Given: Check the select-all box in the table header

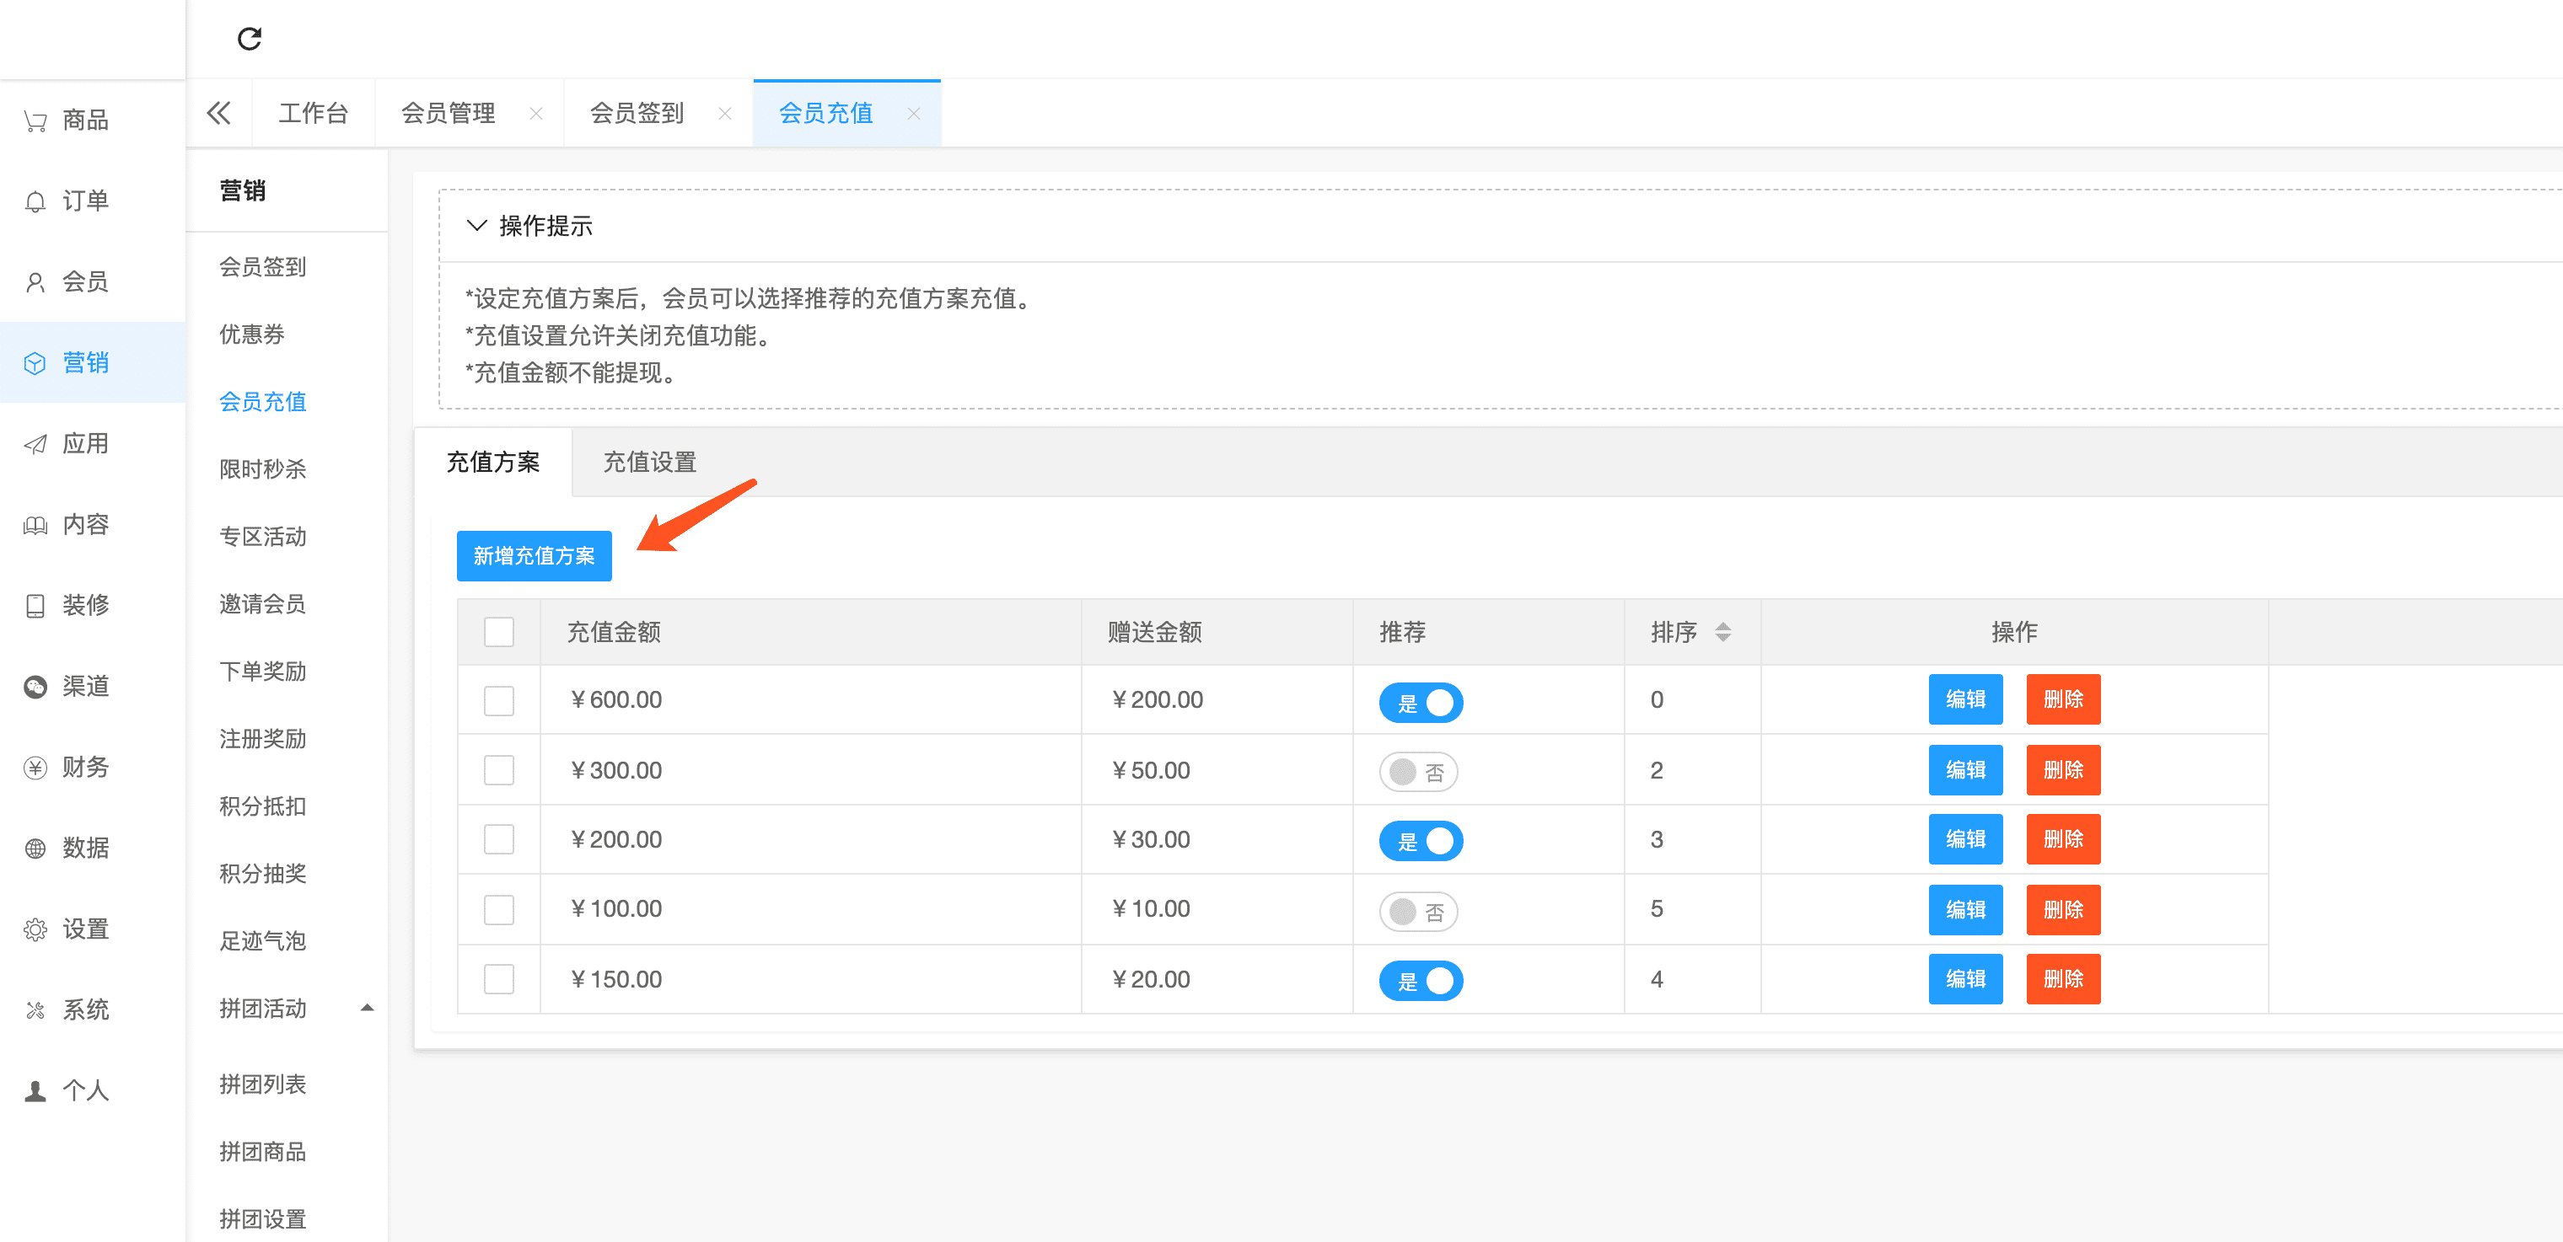Looking at the screenshot, I should (498, 633).
